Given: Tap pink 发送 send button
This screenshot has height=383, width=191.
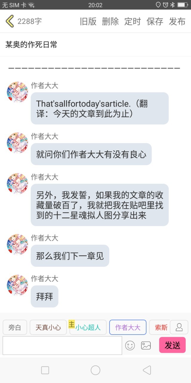Looking at the screenshot, I should pos(172,345).
